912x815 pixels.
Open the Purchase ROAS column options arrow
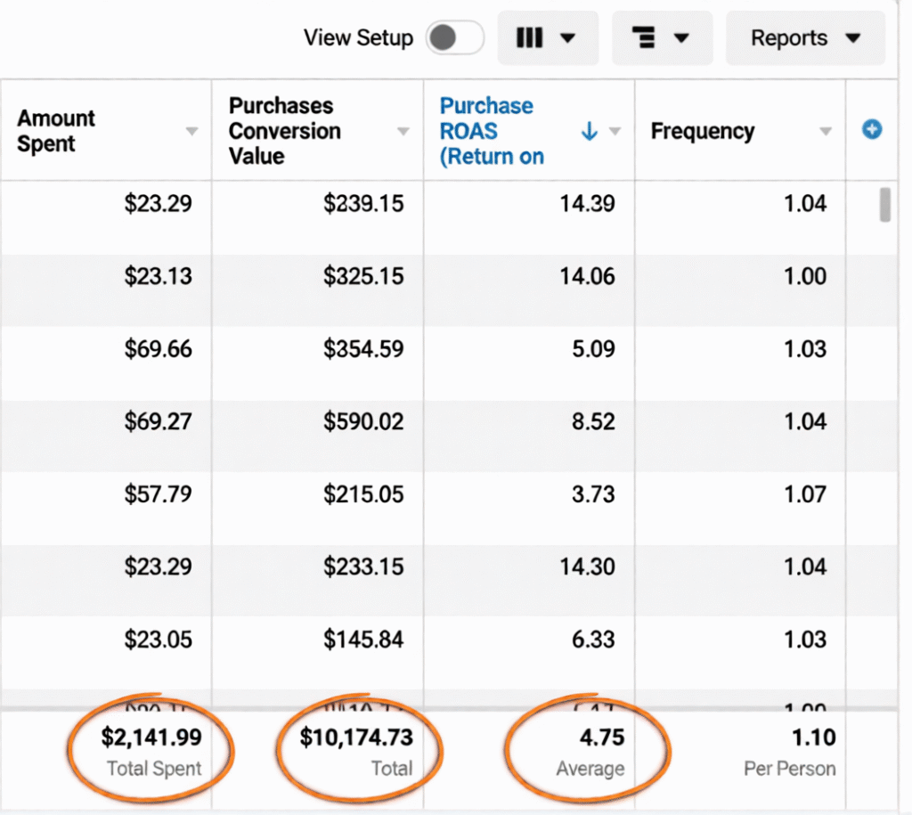pyautogui.click(x=615, y=132)
